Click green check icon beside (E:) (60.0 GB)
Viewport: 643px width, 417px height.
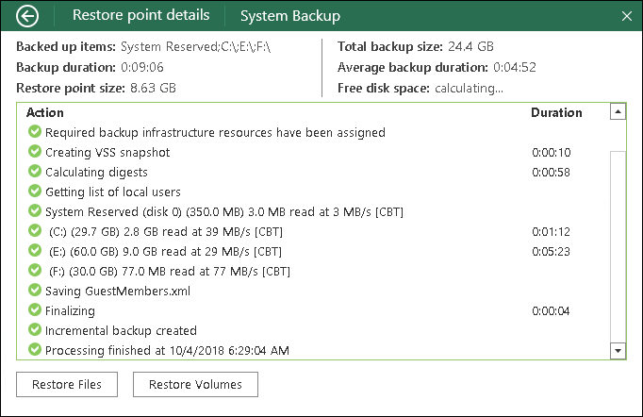tap(35, 250)
